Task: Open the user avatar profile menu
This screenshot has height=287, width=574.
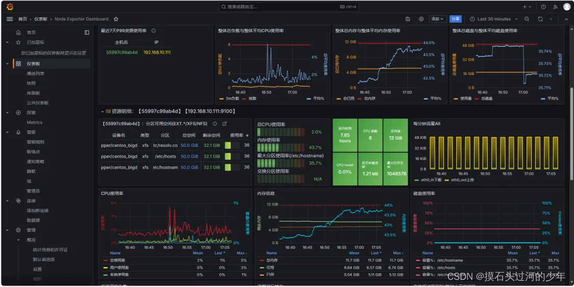Action: (x=567, y=7)
